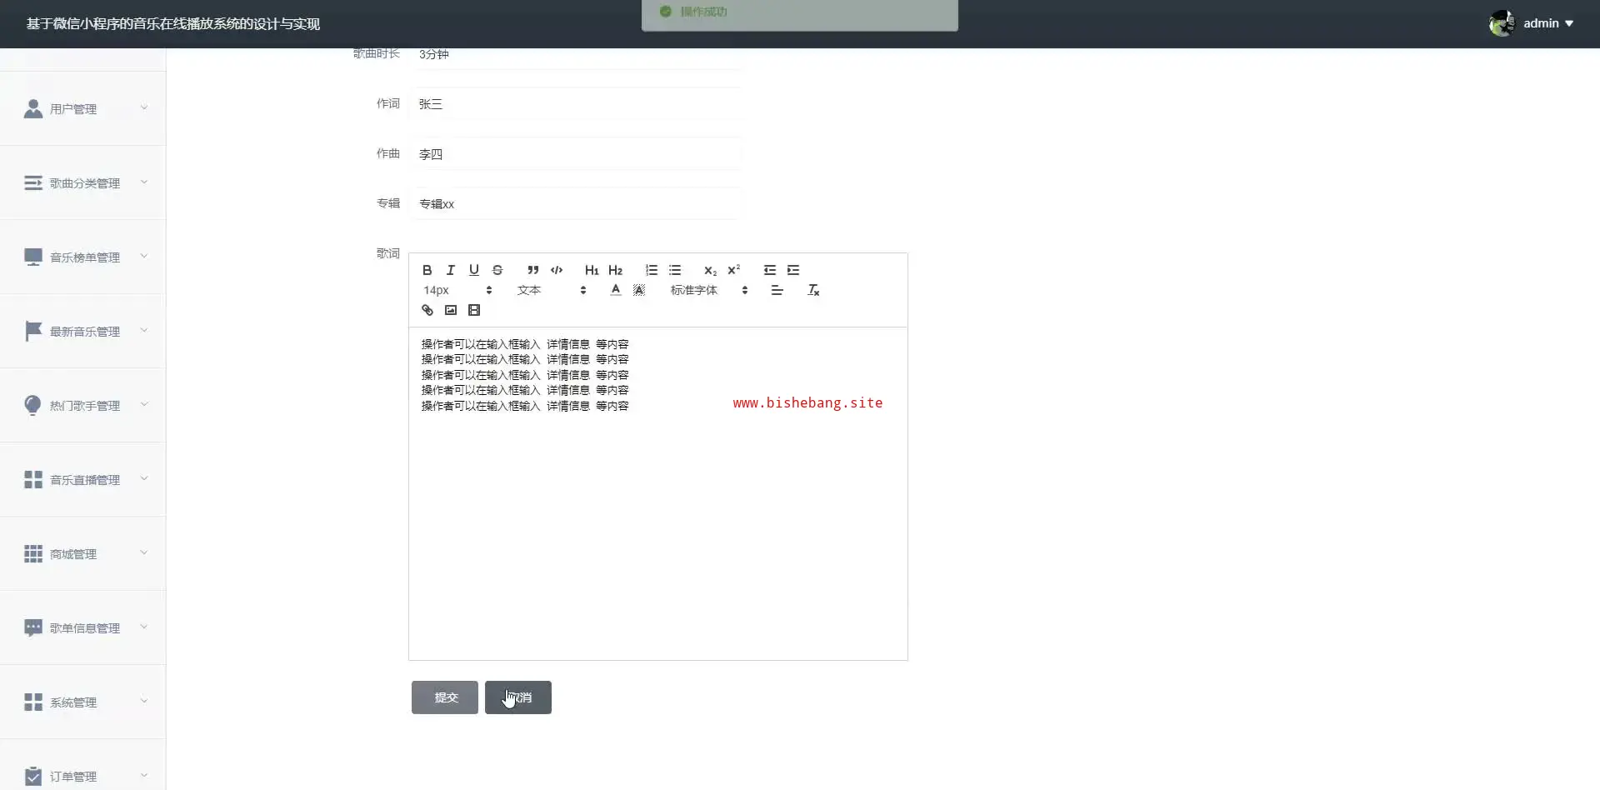Expand the 最新音乐管理 sidebar menu
The image size is (1600, 790).
[83, 331]
